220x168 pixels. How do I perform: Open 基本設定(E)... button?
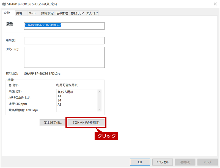click(x=53, y=123)
